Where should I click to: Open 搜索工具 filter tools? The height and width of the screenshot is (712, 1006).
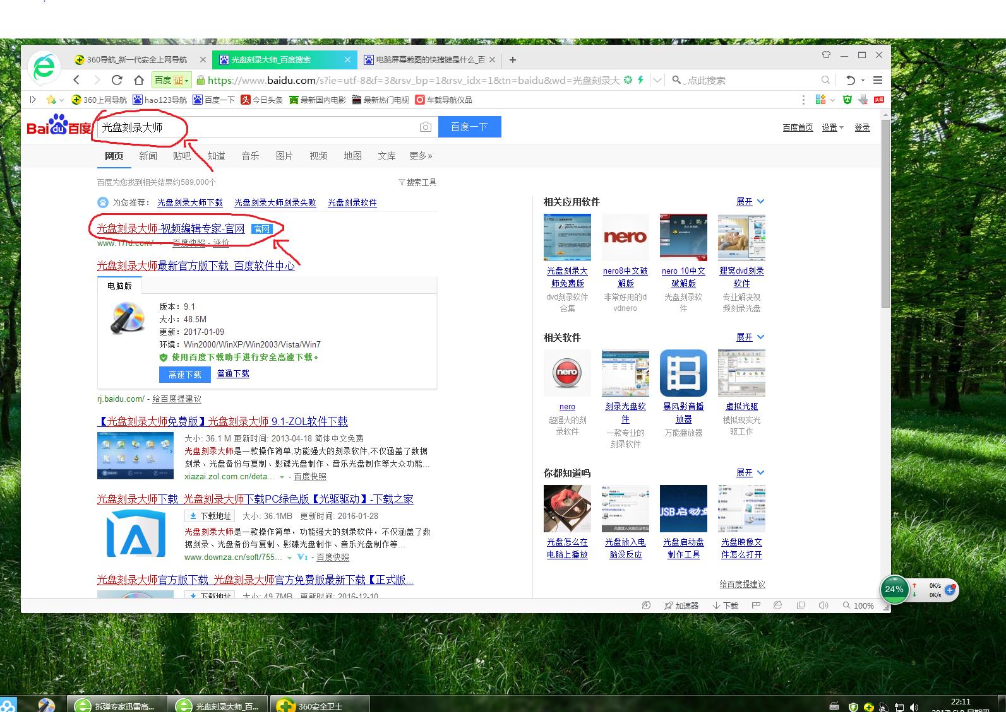pos(417,182)
